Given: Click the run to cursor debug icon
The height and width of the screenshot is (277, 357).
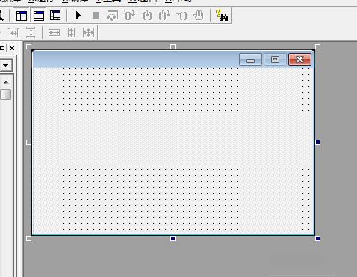Looking at the screenshot, I should 181,16.
